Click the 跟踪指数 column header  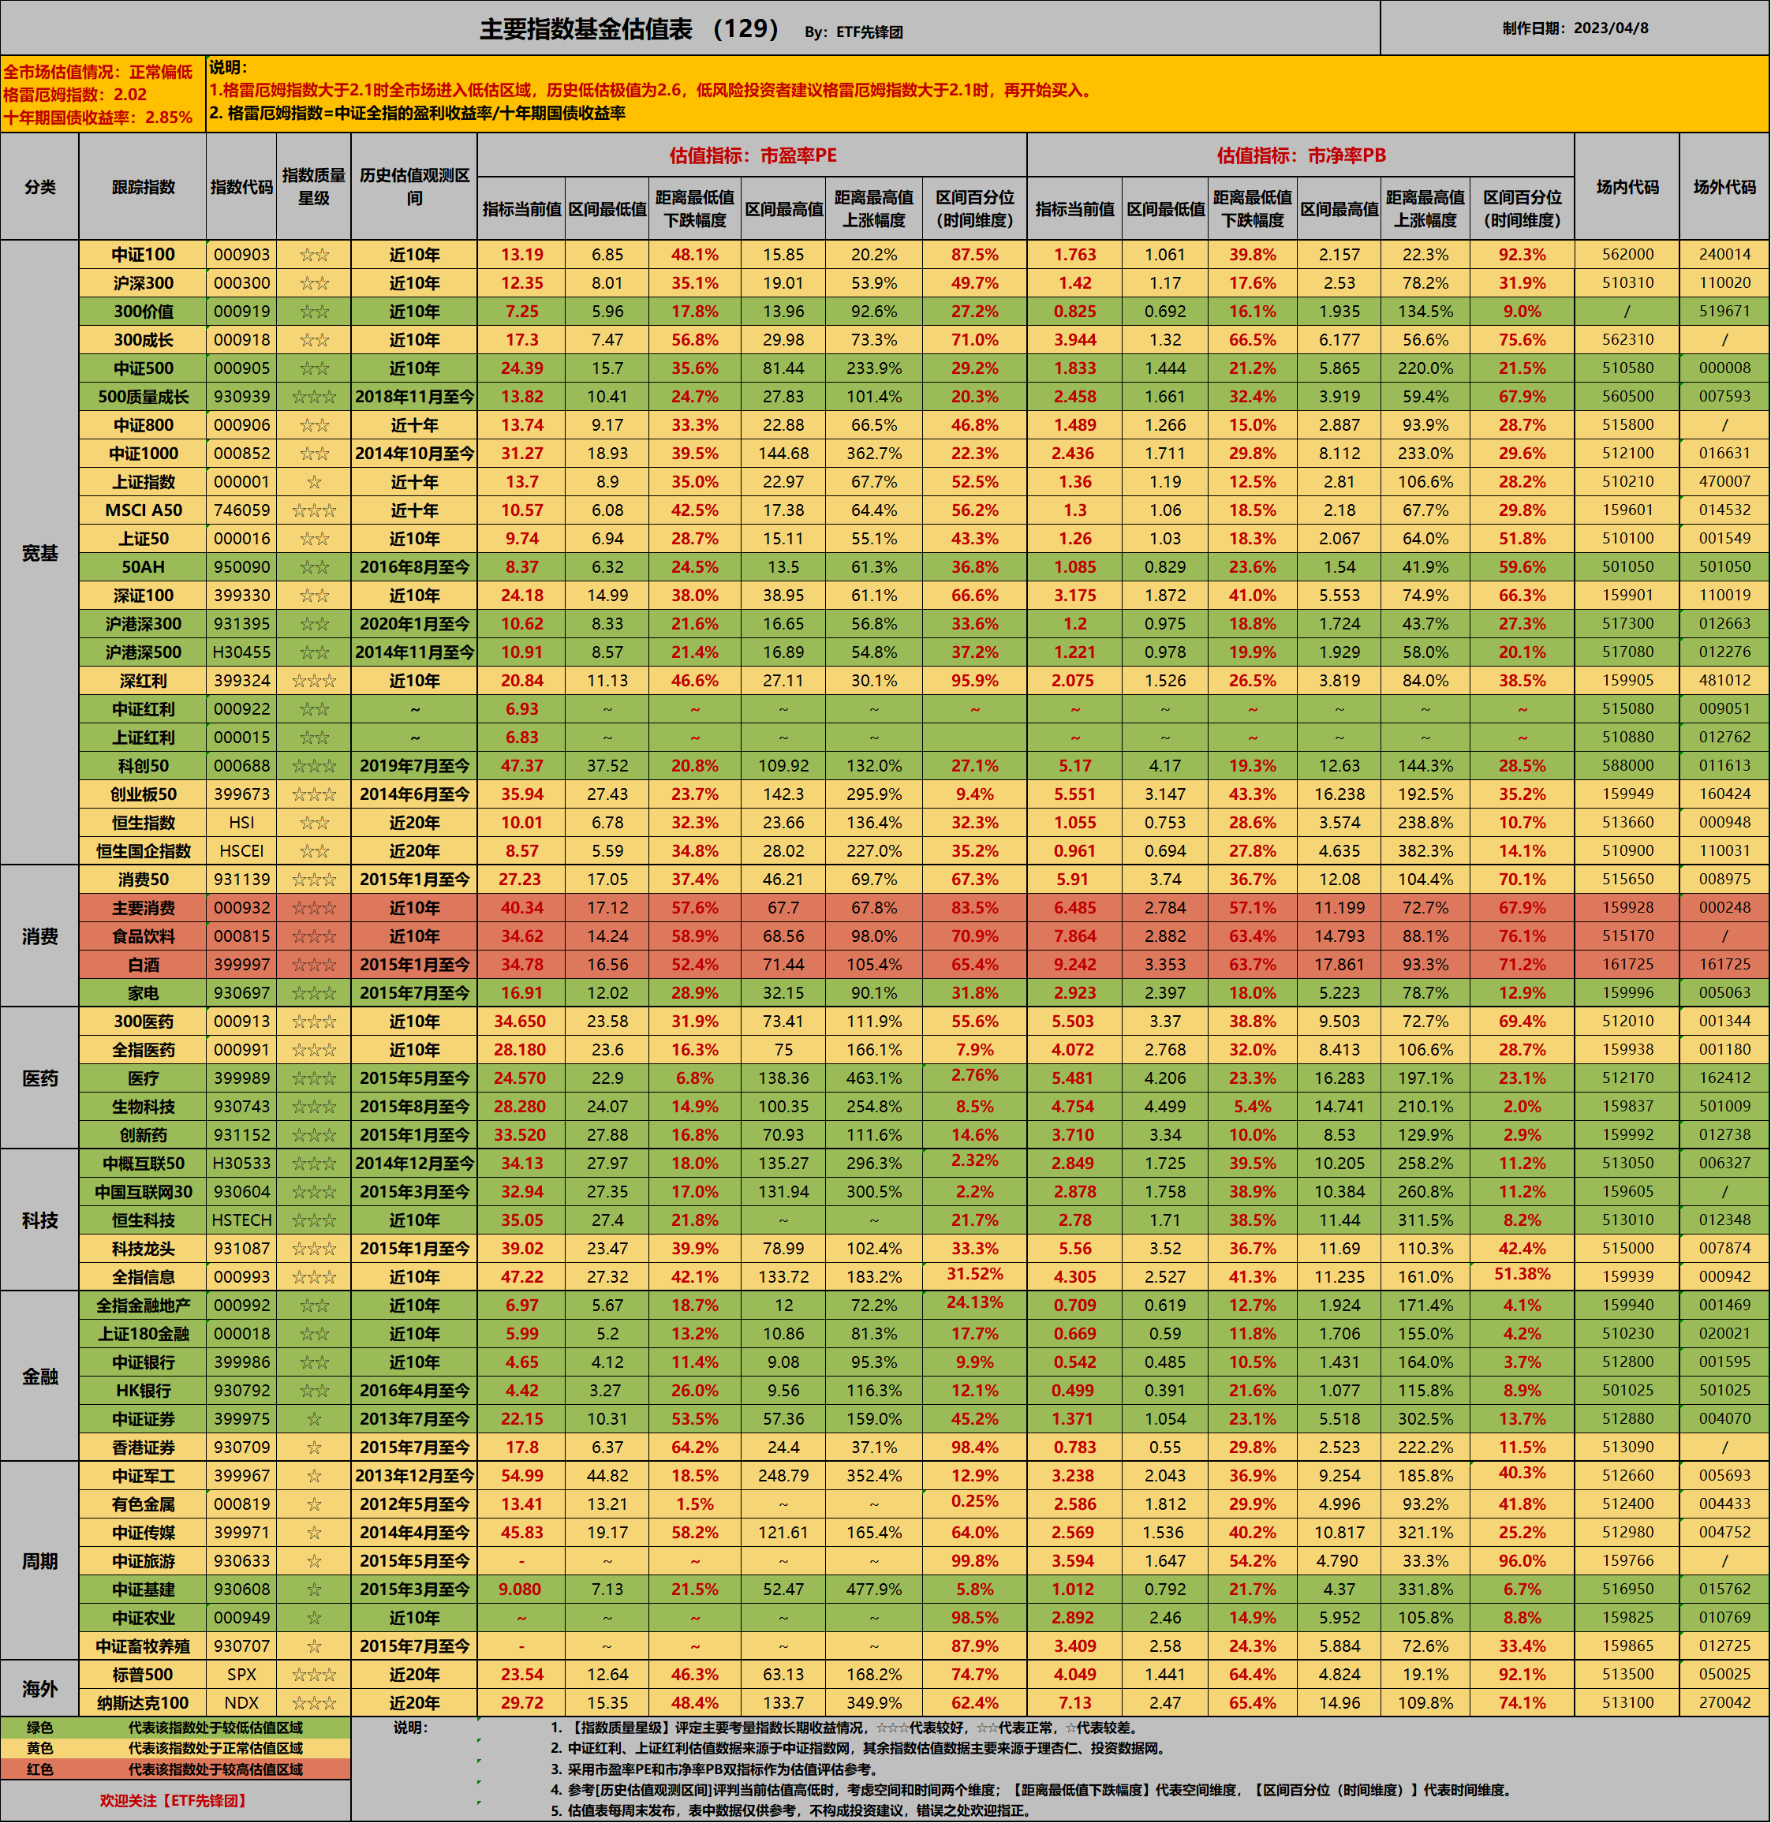pyautogui.click(x=144, y=187)
